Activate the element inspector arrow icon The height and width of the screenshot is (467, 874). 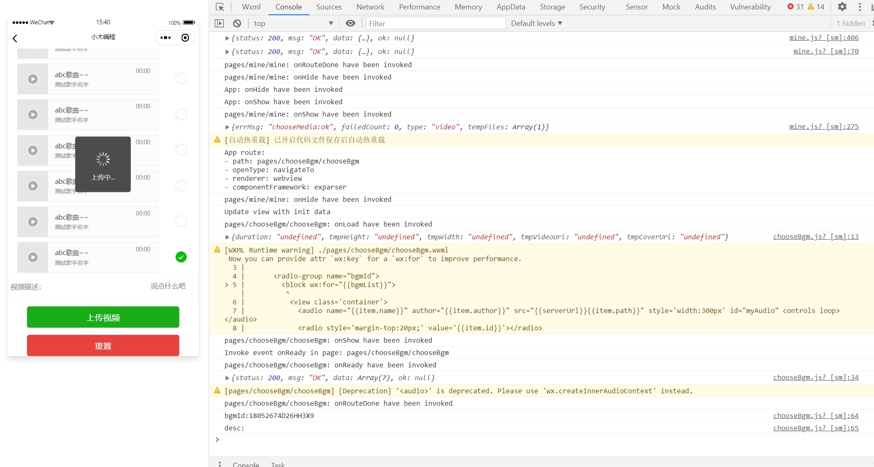tap(220, 7)
